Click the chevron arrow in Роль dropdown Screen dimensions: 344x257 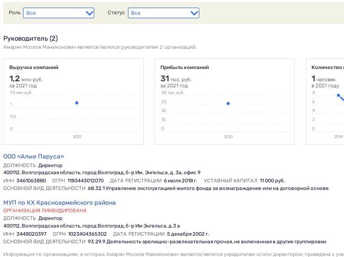pyautogui.click(x=90, y=13)
